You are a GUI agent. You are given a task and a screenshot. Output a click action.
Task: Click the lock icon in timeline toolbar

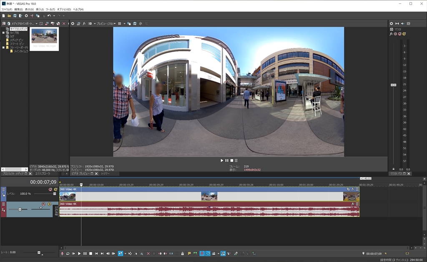coord(182,253)
